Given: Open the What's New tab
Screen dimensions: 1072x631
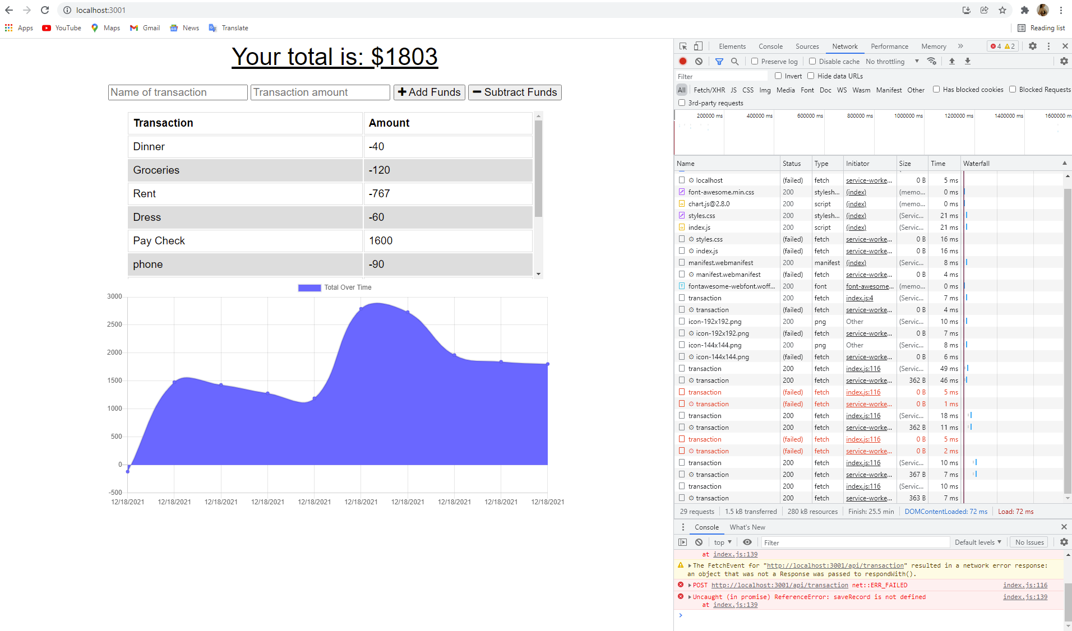Looking at the screenshot, I should pos(747,527).
